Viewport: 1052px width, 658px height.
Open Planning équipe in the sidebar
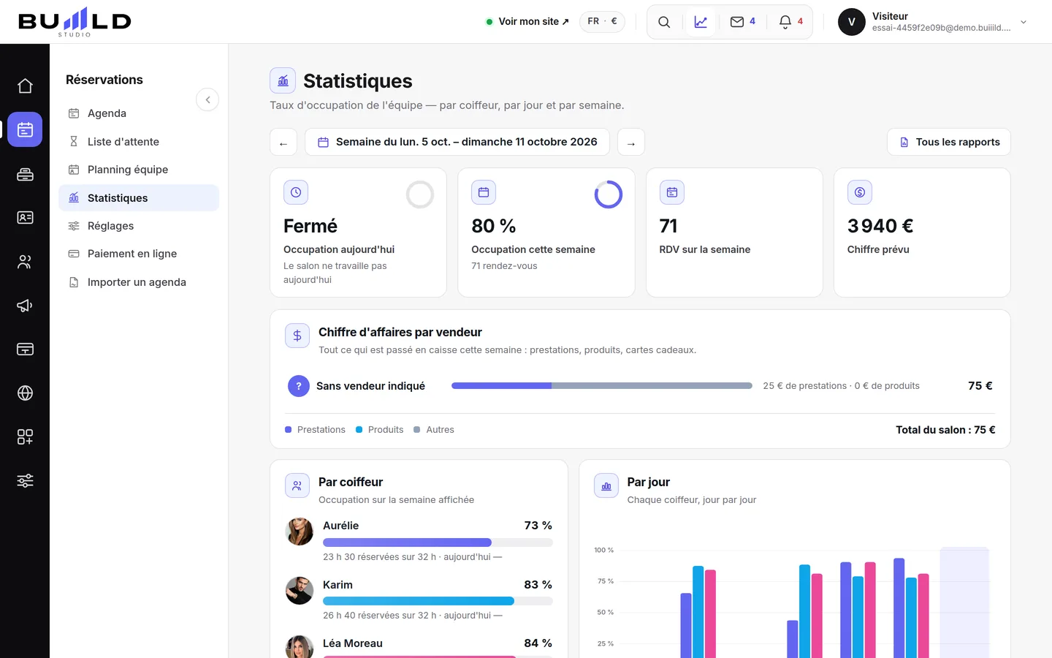(x=139, y=170)
